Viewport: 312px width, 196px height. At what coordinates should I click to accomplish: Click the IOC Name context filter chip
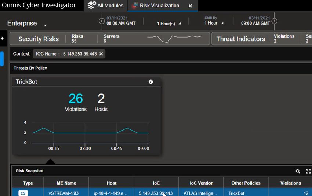69,54
